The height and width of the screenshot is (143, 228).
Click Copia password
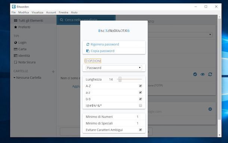tap(102, 51)
